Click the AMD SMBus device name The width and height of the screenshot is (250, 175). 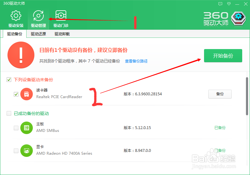pos(47,131)
